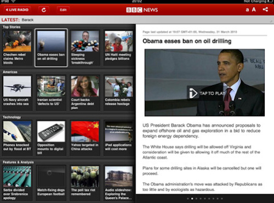Screen dimensions: 274x203
Task: Open UN Haiti meeting pledges billions story
Action: [x=119, y=48]
